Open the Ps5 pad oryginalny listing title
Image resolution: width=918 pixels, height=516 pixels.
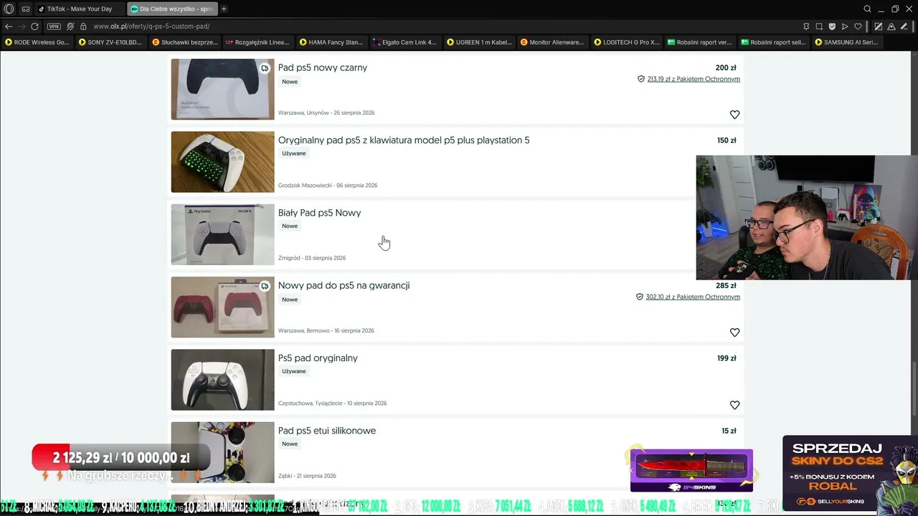click(x=318, y=358)
